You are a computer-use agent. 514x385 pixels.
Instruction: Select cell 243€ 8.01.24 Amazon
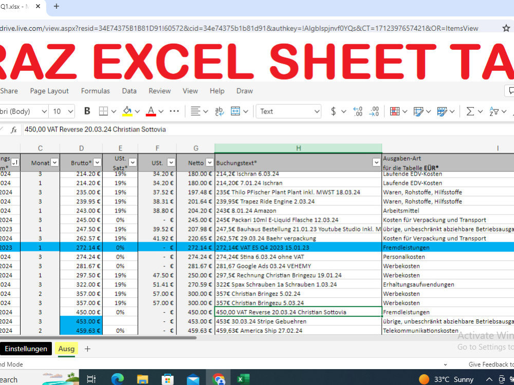(x=298, y=210)
